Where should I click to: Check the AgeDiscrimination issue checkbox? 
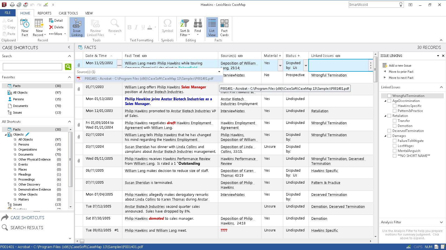pyautogui.click(x=389, y=101)
